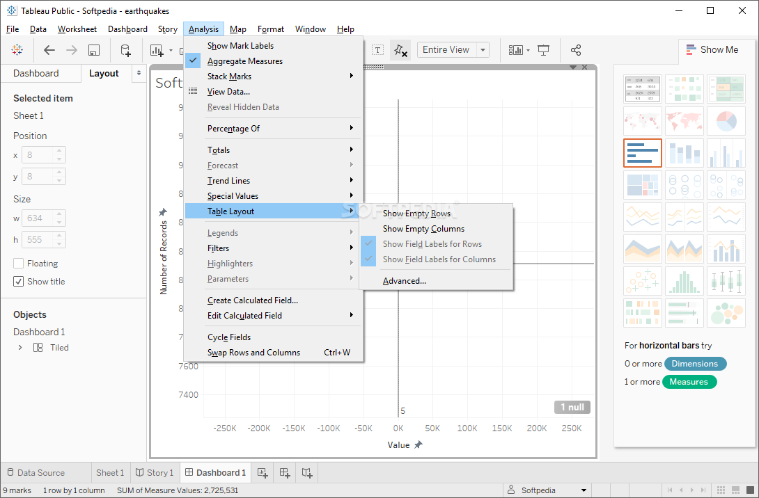This screenshot has width=759, height=498.
Task: Open the Show/Hide Cards dropdown arrow
Action: pyautogui.click(x=528, y=50)
